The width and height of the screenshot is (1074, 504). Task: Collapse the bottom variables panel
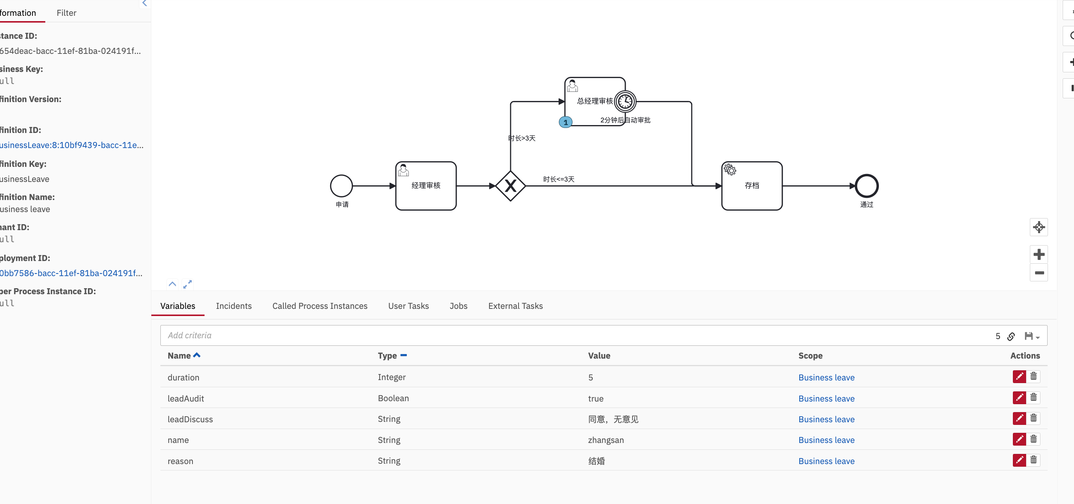[172, 284]
